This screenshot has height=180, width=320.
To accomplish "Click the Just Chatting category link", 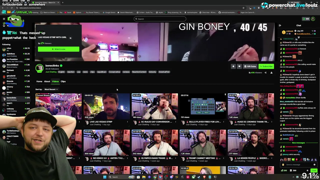I will [x=51, y=72].
